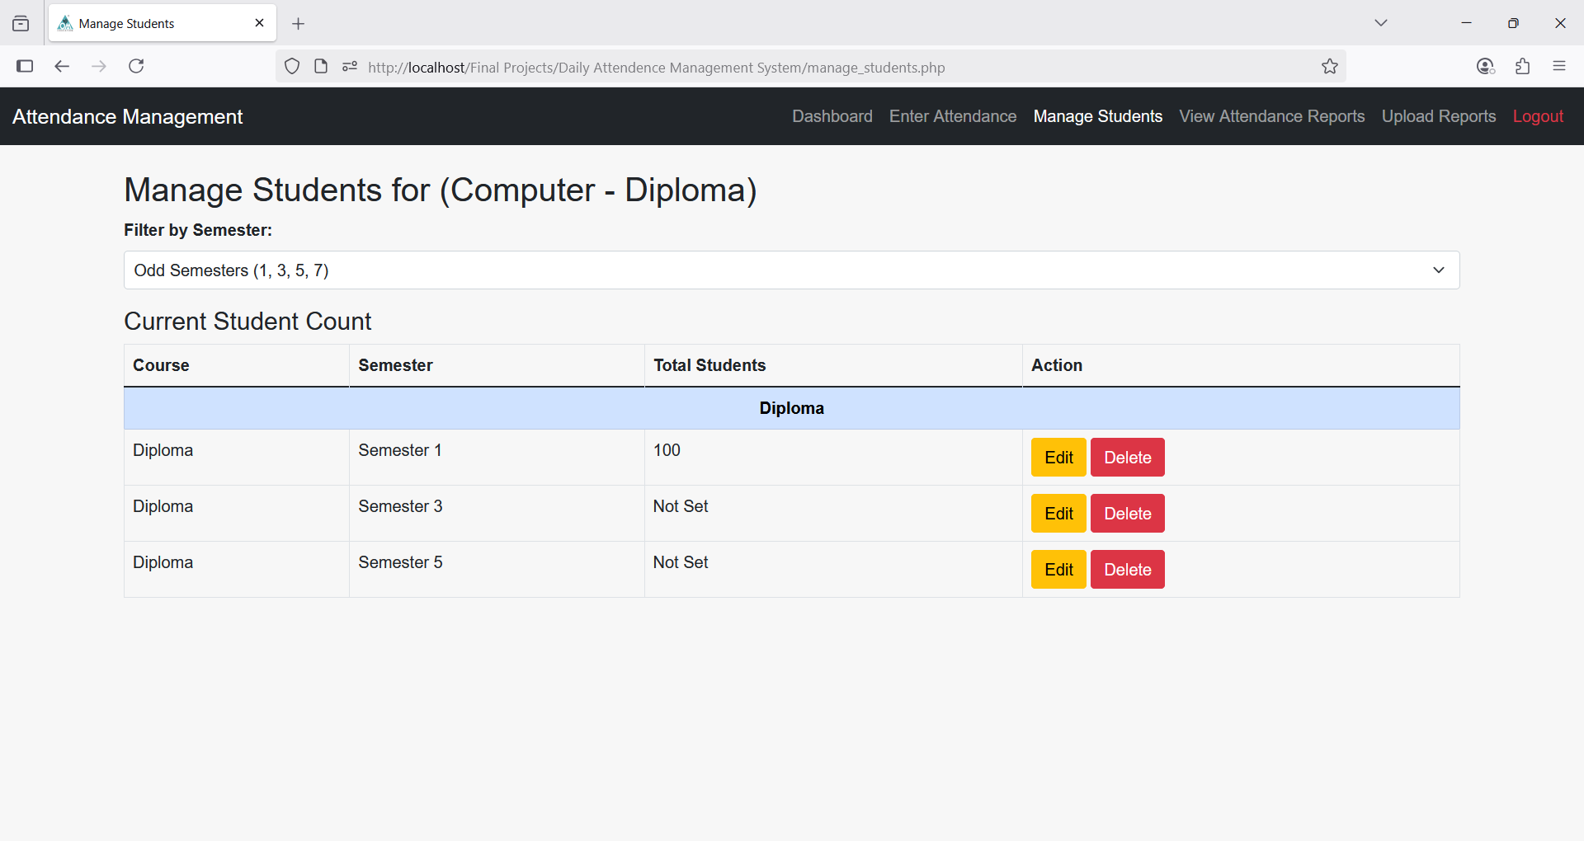Bookmark this page with the star icon
The height and width of the screenshot is (841, 1584).
click(1329, 67)
